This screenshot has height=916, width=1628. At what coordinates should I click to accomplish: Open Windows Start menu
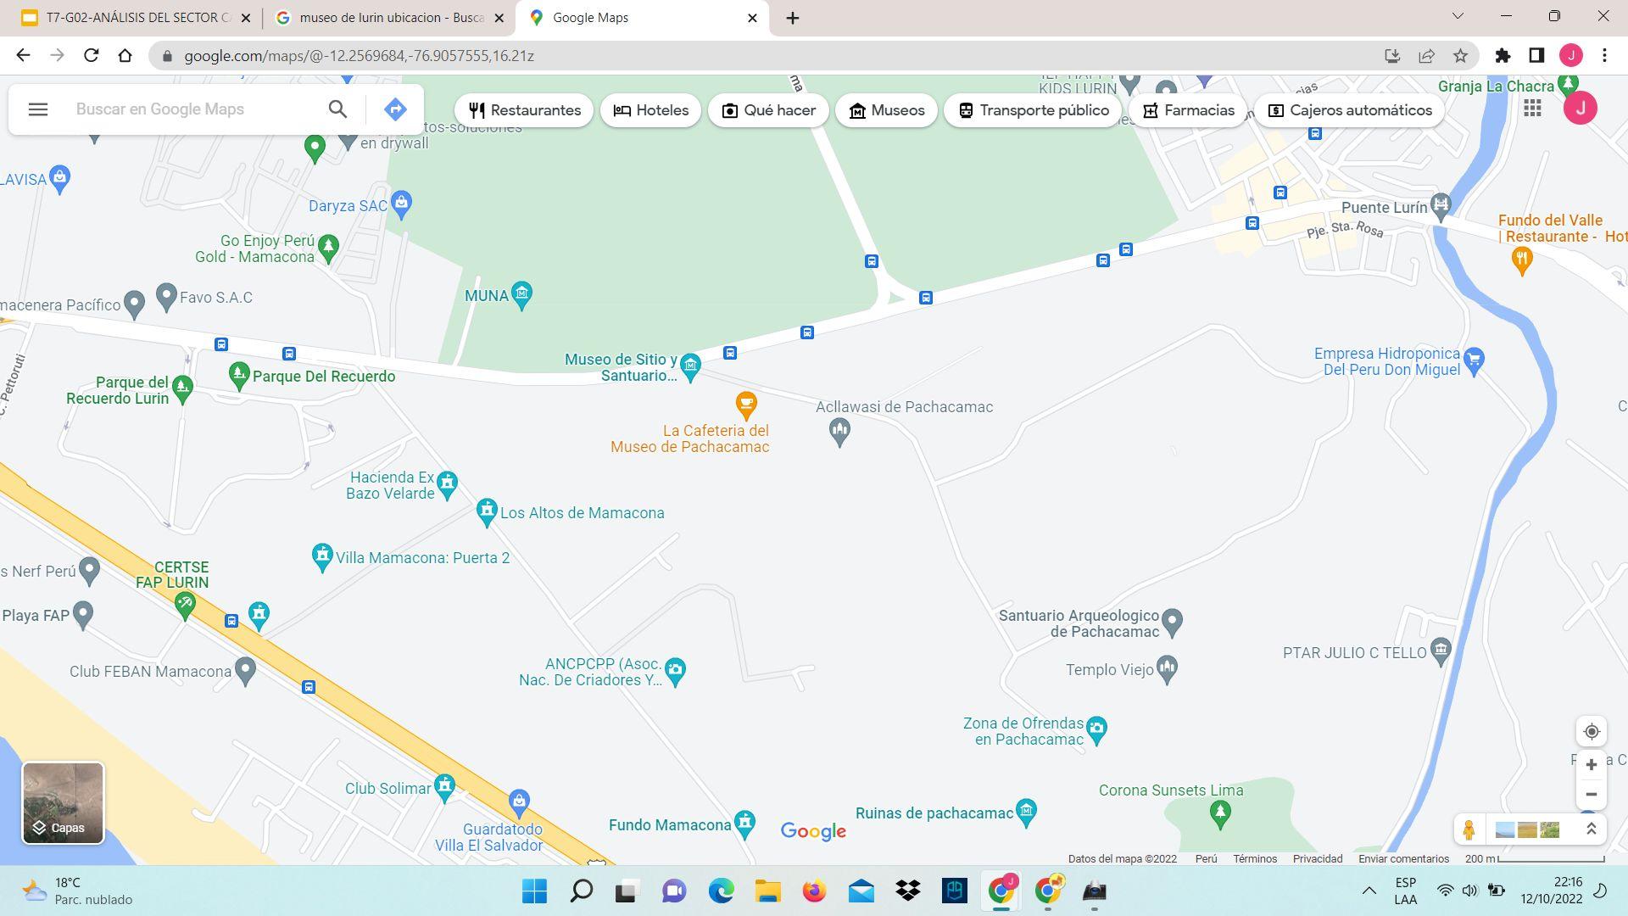click(x=535, y=891)
